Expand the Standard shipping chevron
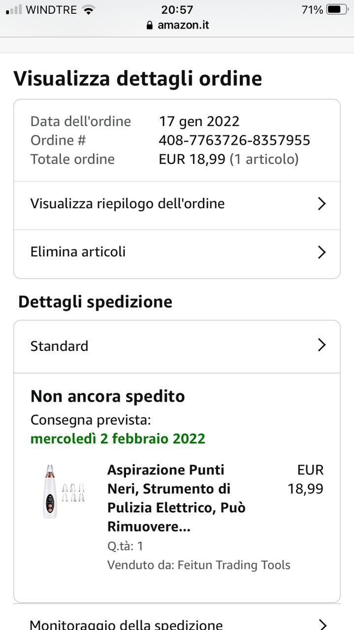Image resolution: width=354 pixels, height=630 pixels. (322, 345)
